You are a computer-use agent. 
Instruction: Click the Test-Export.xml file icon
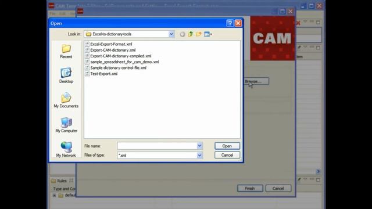[87, 74]
